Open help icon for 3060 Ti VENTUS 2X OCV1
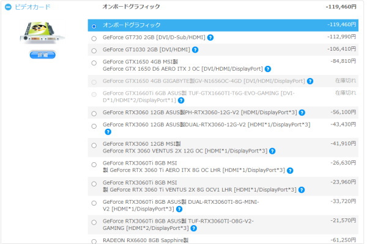The width and height of the screenshot is (367, 244). click(x=302, y=190)
